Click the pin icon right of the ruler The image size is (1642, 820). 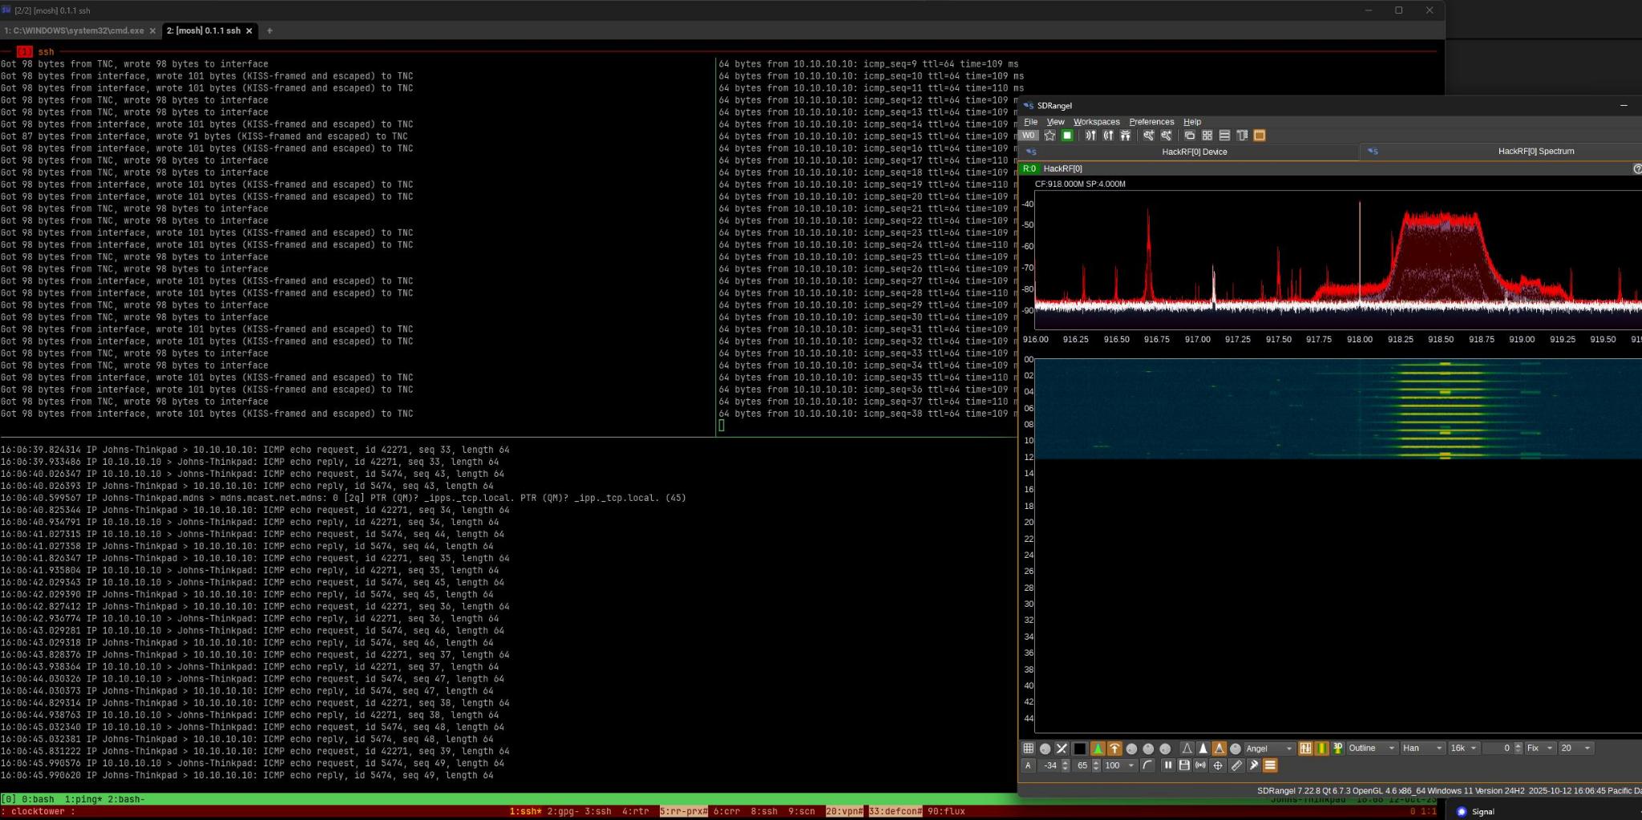coord(1254,765)
